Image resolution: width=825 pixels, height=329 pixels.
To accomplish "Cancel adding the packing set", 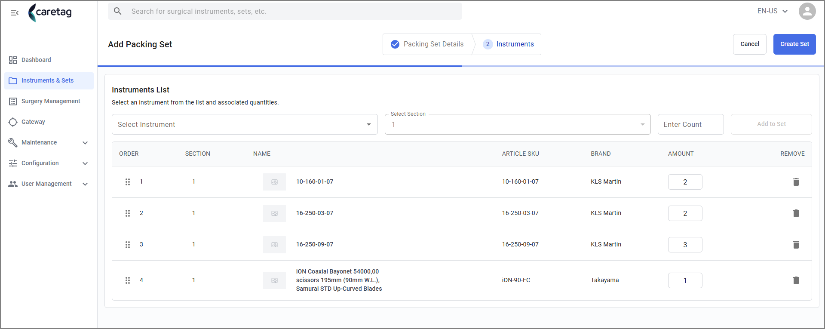I will (749, 44).
